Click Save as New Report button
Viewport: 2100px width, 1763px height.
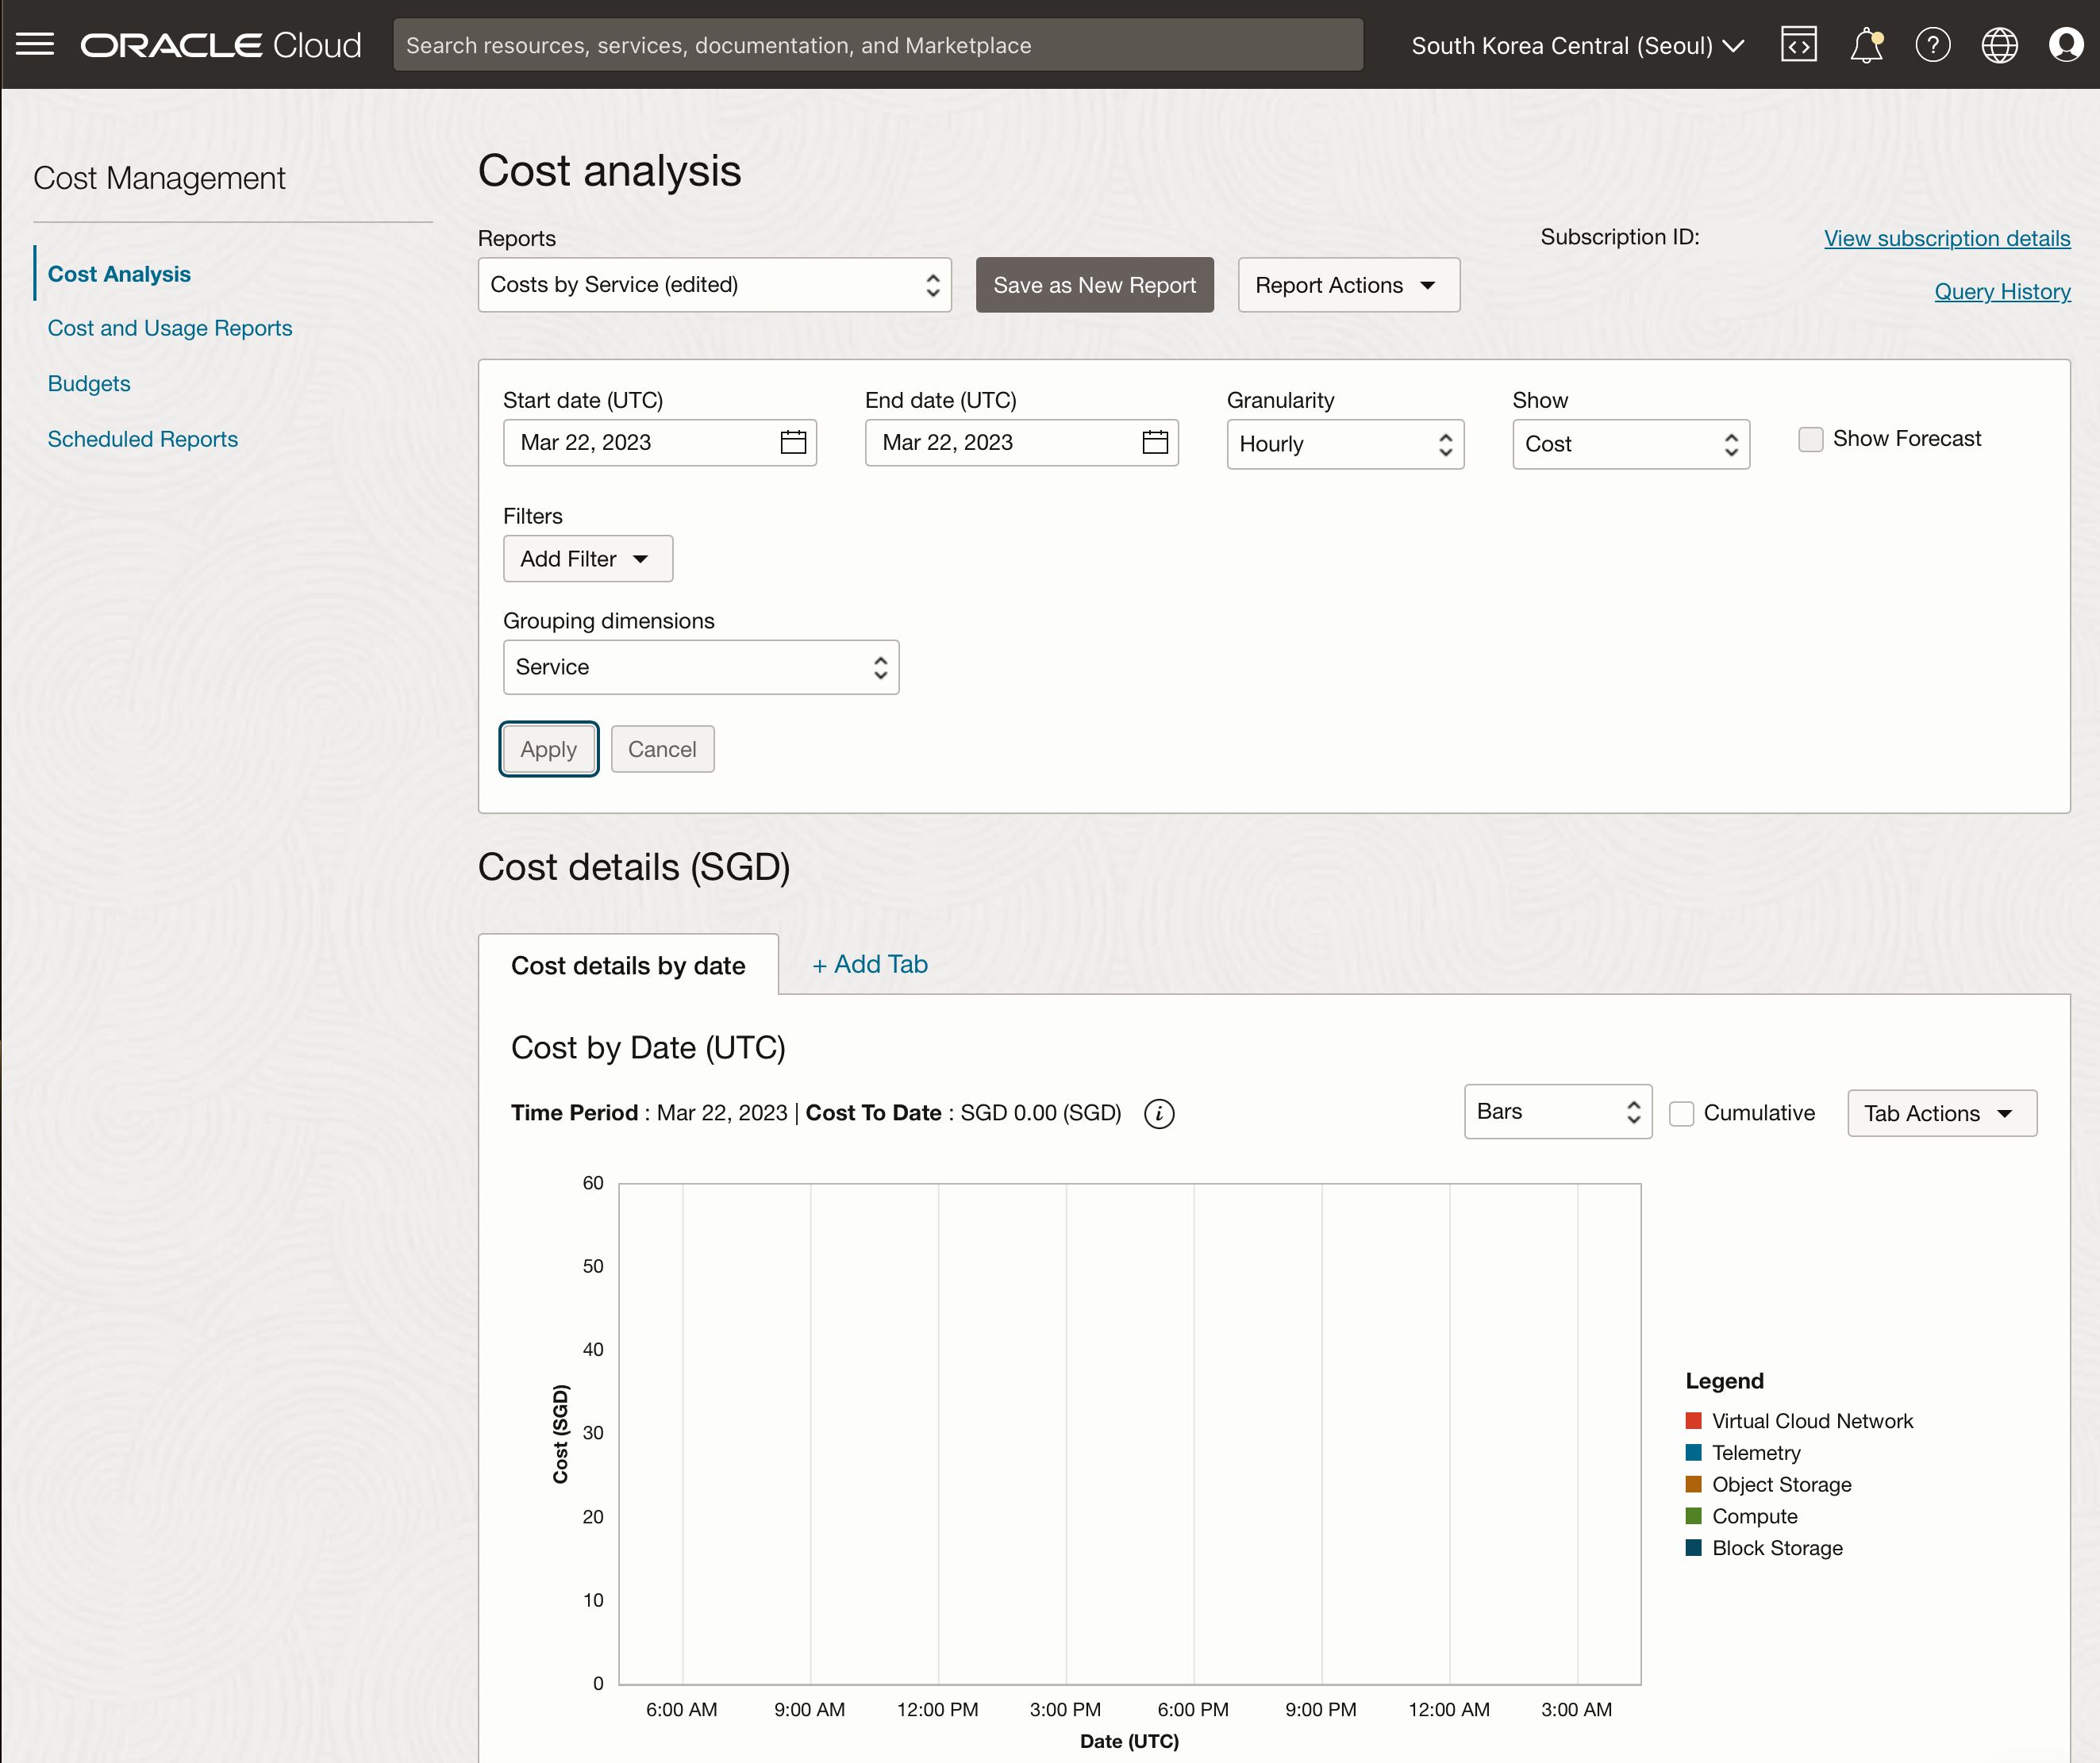pos(1094,285)
